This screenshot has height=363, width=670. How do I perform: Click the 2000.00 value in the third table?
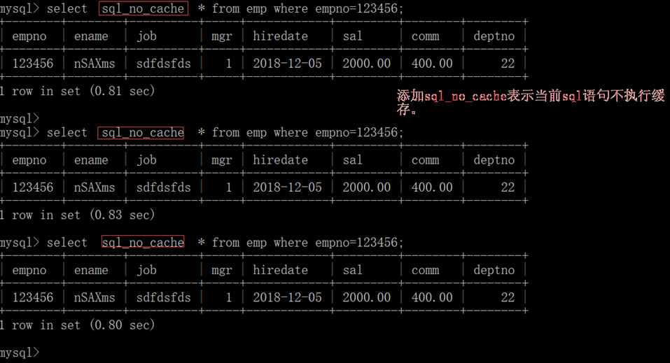(366, 297)
